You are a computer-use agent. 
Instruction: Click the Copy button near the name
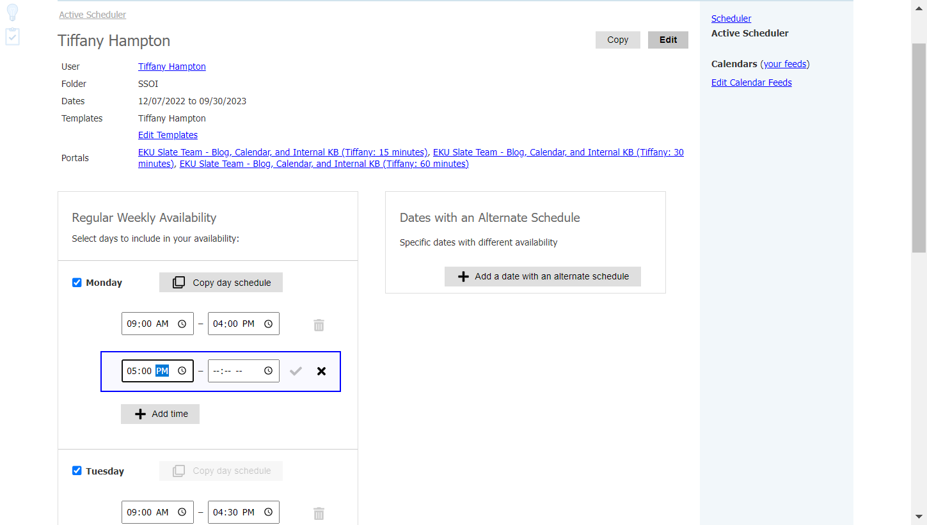point(617,40)
